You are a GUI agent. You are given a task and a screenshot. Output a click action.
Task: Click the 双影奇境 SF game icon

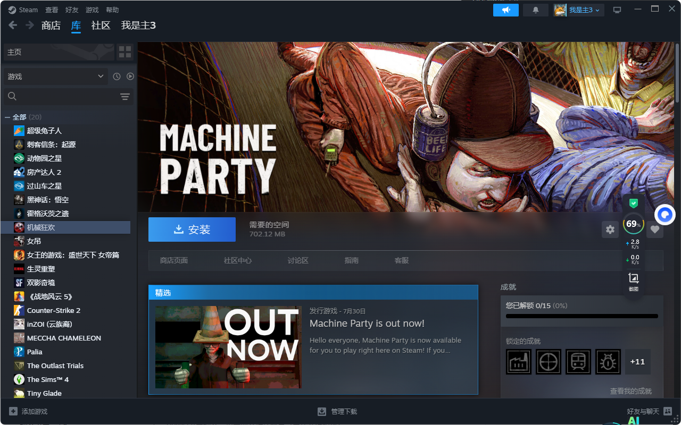tap(19, 283)
